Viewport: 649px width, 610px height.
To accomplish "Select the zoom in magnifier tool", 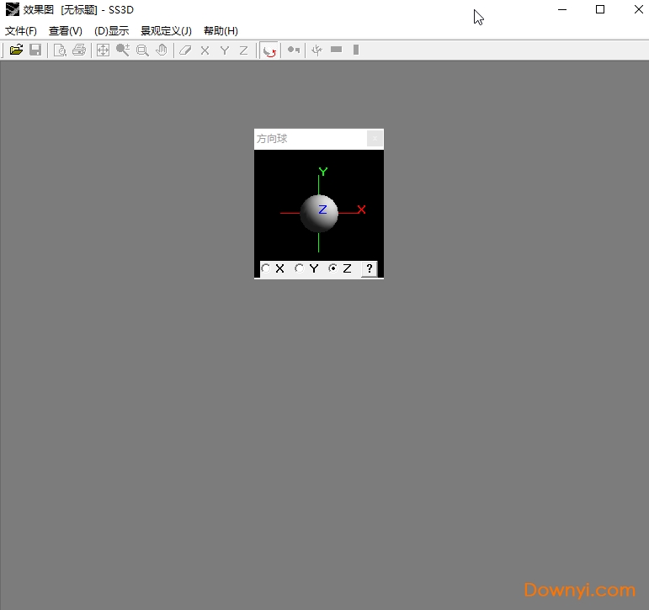I will [123, 50].
